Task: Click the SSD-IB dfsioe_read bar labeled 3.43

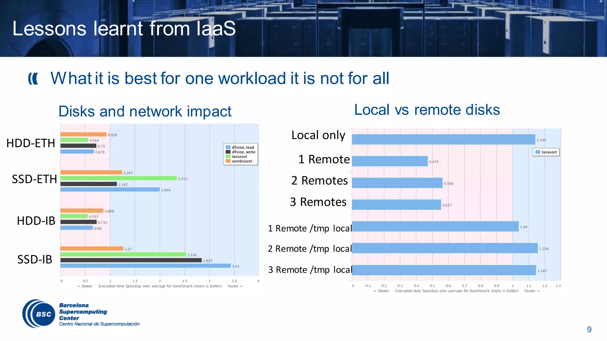Action: click(145, 266)
